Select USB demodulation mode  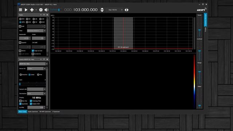pos(42,19)
